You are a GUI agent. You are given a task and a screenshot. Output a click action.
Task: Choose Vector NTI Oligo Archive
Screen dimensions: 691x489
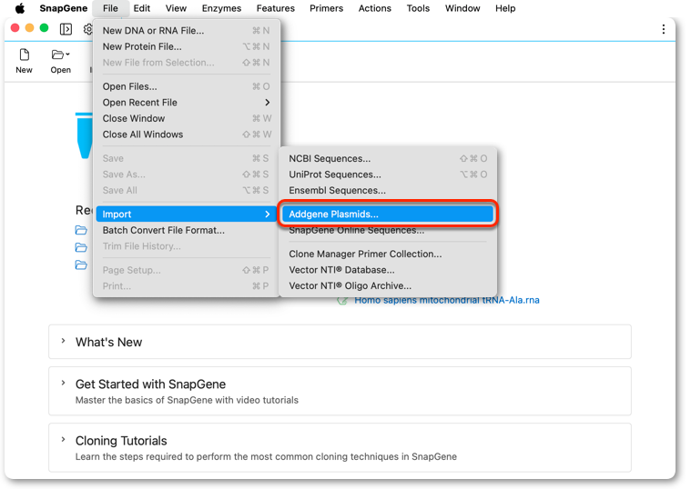point(388,285)
